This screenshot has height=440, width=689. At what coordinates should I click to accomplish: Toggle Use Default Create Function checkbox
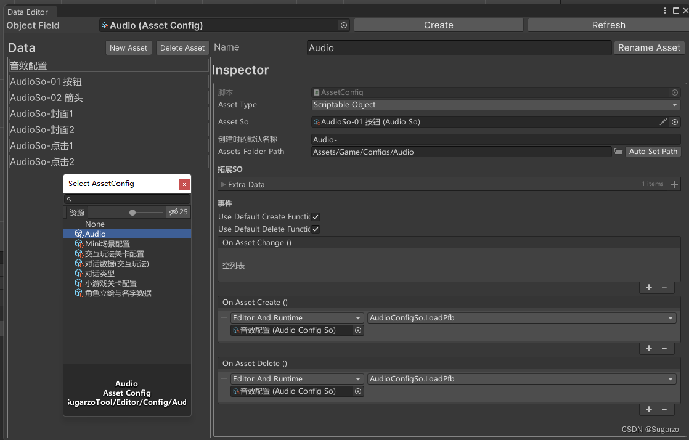(x=316, y=217)
